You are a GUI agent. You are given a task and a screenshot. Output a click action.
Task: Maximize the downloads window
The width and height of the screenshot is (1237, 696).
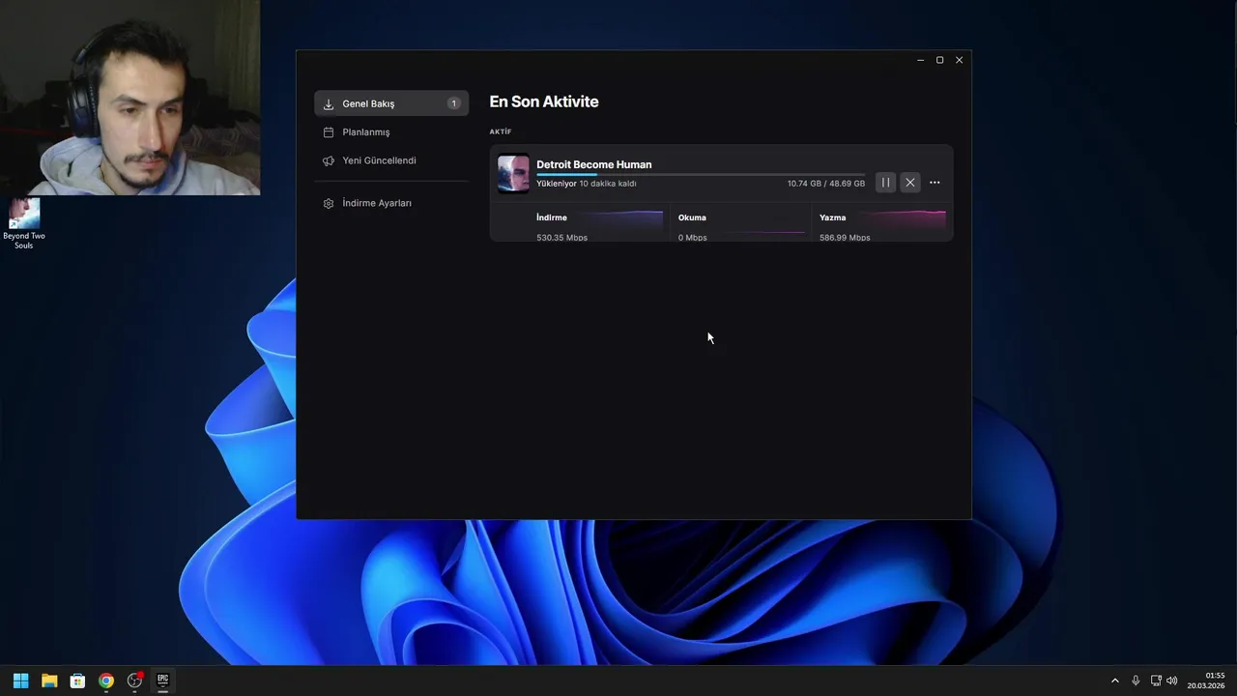click(939, 60)
